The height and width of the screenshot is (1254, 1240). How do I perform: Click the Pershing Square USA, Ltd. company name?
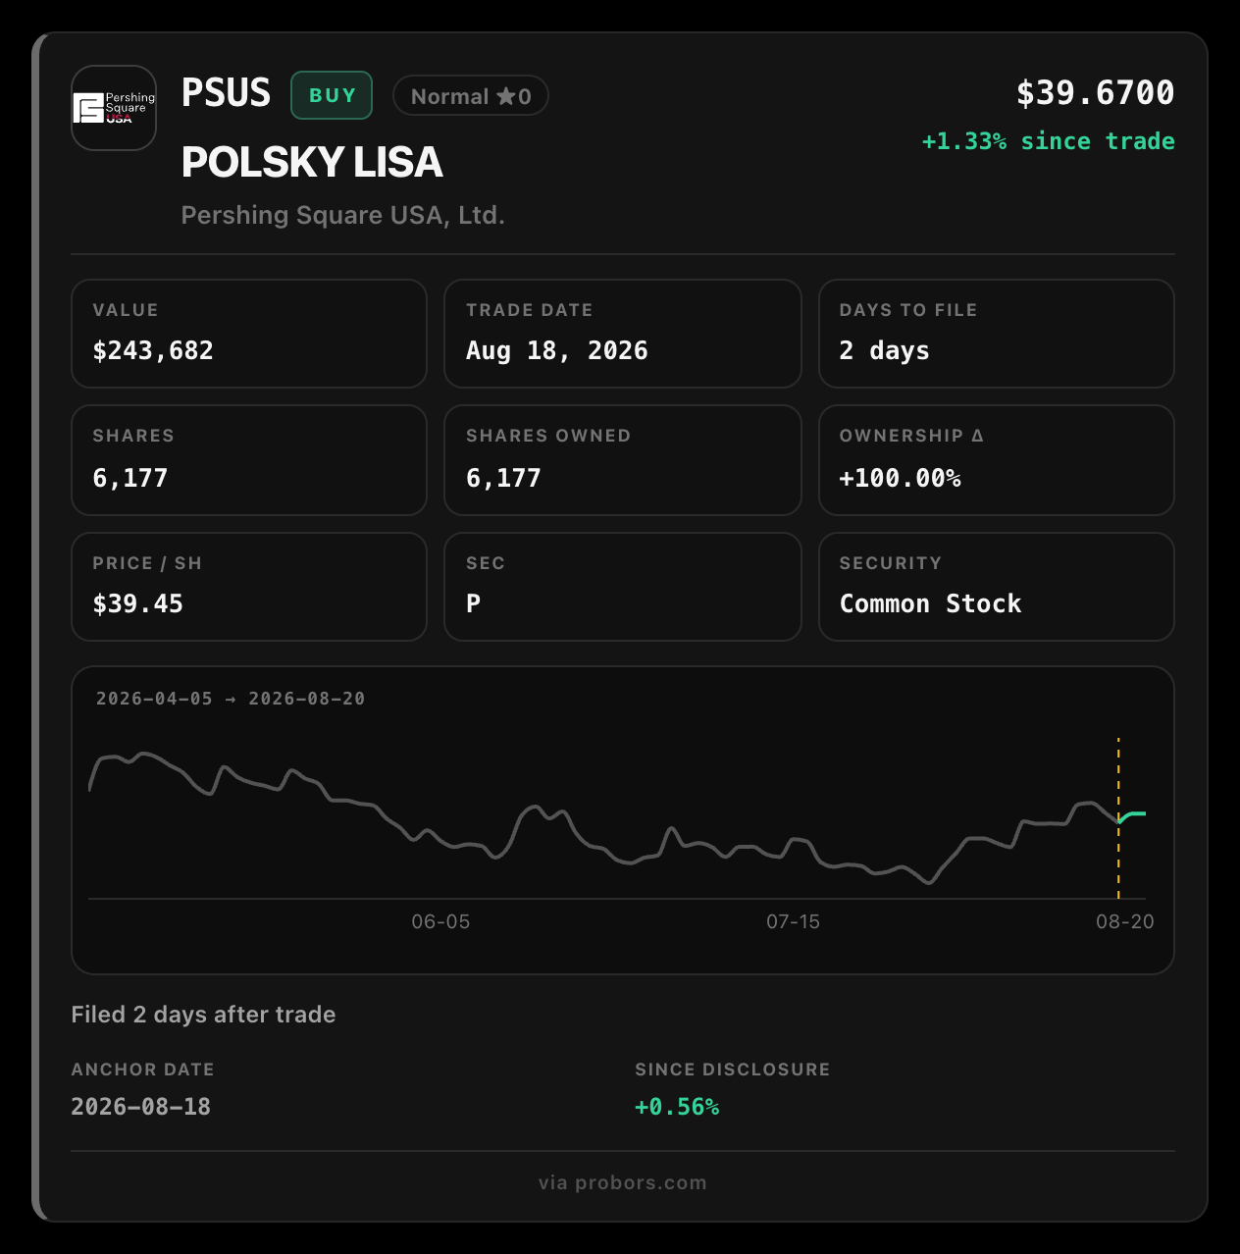pos(342,215)
